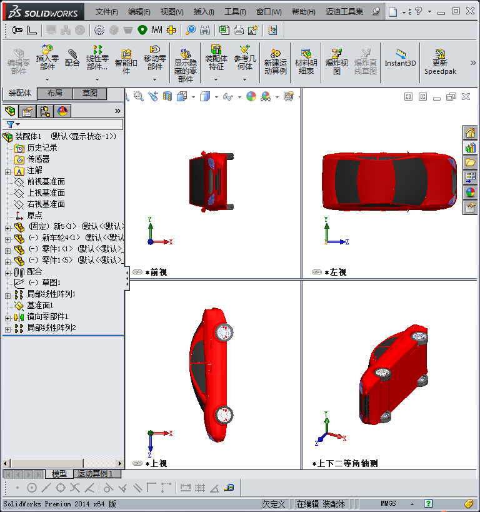Click the screw/bolt icon in top toolbar
Image resolution: width=480 pixels, height=512 pixels.
pyautogui.click(x=17, y=31)
